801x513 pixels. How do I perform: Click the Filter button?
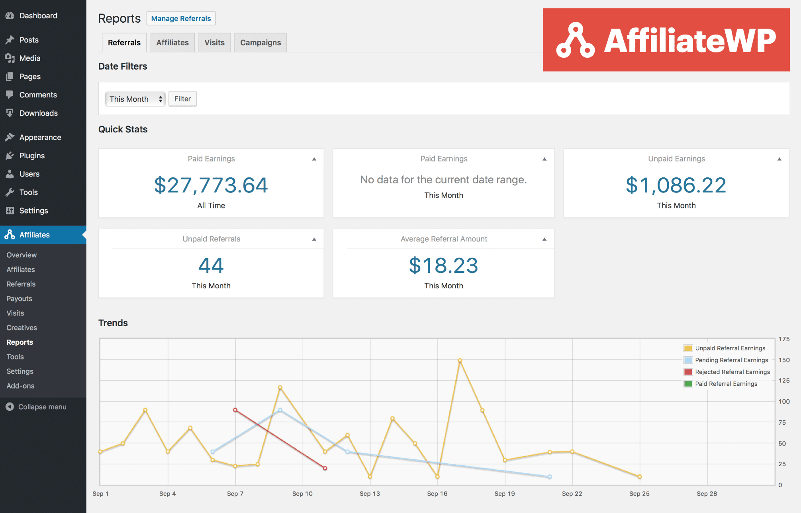click(182, 99)
